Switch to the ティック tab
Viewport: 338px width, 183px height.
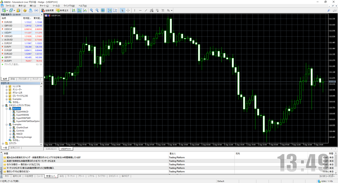tap(35, 79)
